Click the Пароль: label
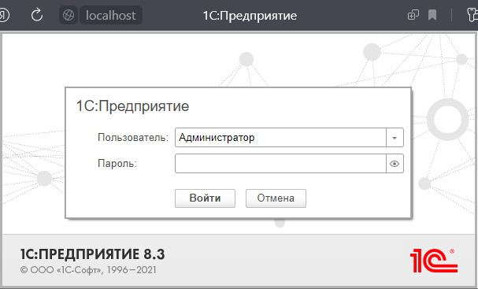 pyautogui.click(x=117, y=164)
